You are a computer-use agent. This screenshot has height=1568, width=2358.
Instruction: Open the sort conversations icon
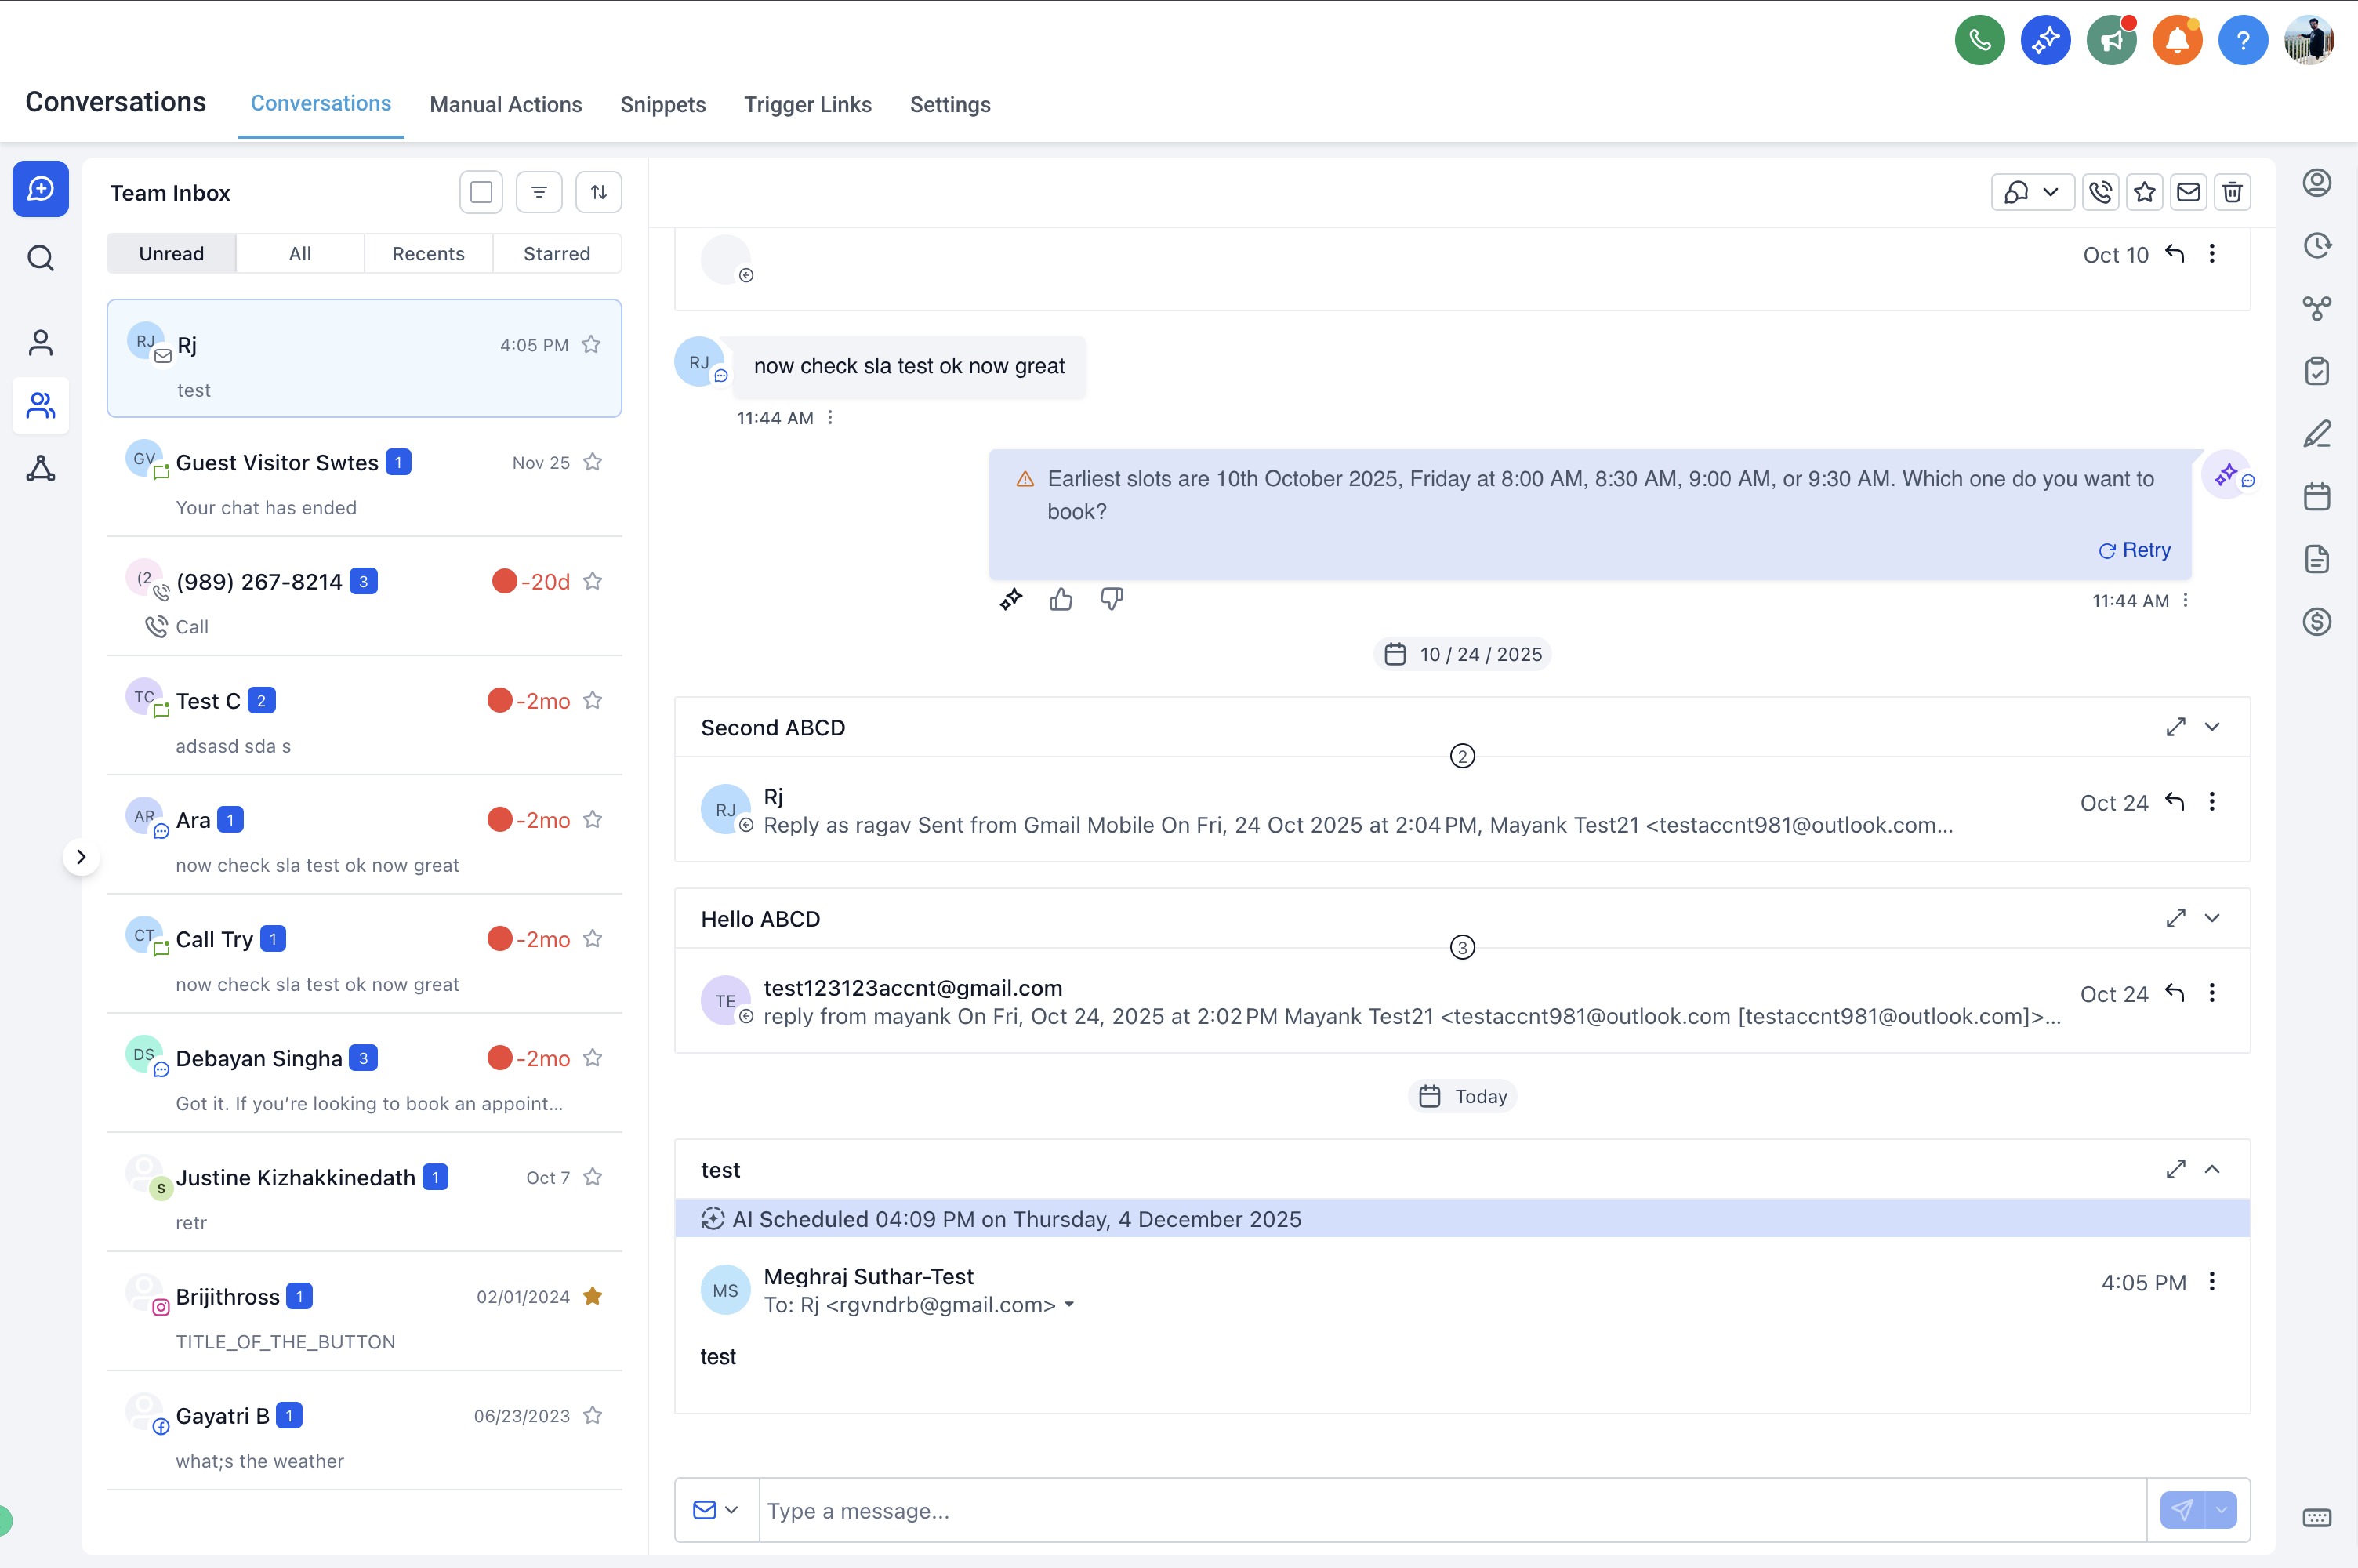(x=598, y=192)
